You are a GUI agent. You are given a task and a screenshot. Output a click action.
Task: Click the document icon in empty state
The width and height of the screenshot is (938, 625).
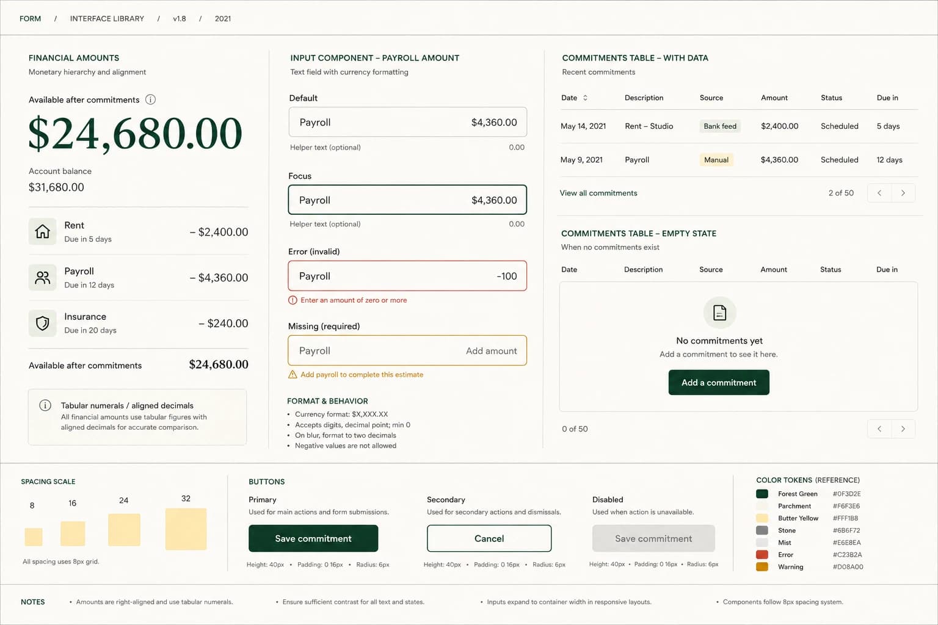(x=720, y=312)
